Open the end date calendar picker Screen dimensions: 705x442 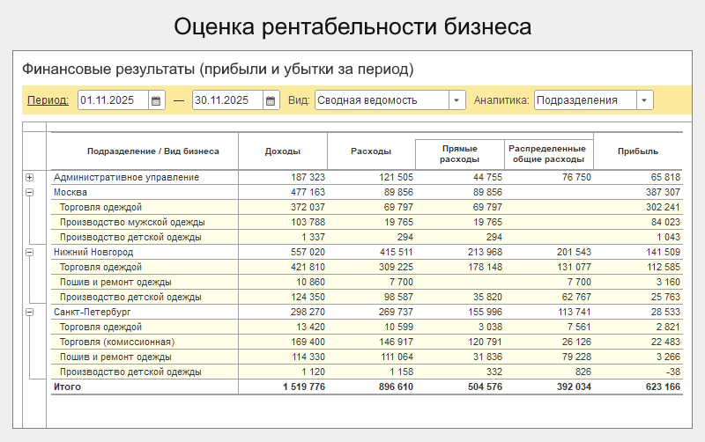(271, 100)
